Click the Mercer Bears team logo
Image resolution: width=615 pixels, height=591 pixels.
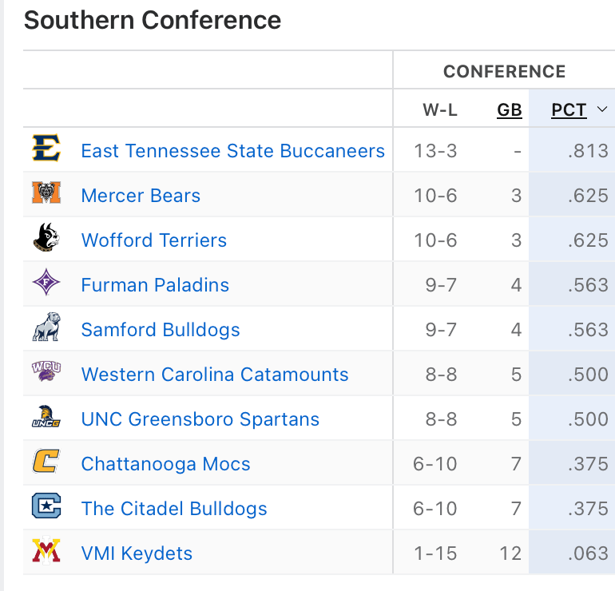[46, 194]
